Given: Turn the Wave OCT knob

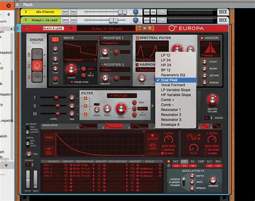Looking at the screenshot, I should [55, 48].
